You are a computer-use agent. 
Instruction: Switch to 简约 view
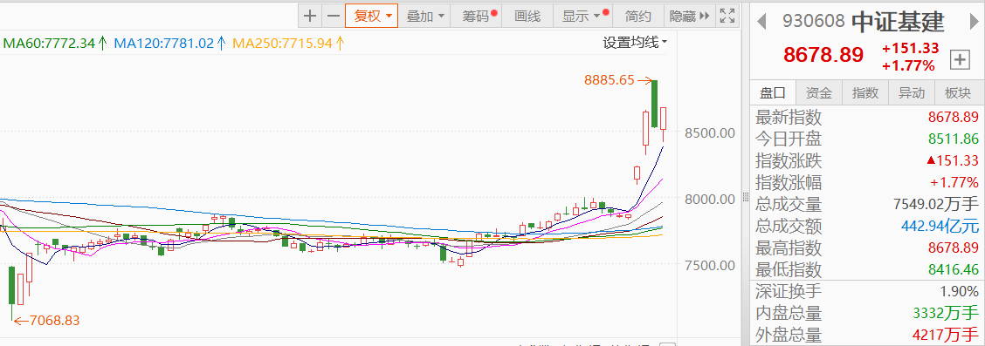pyautogui.click(x=638, y=17)
